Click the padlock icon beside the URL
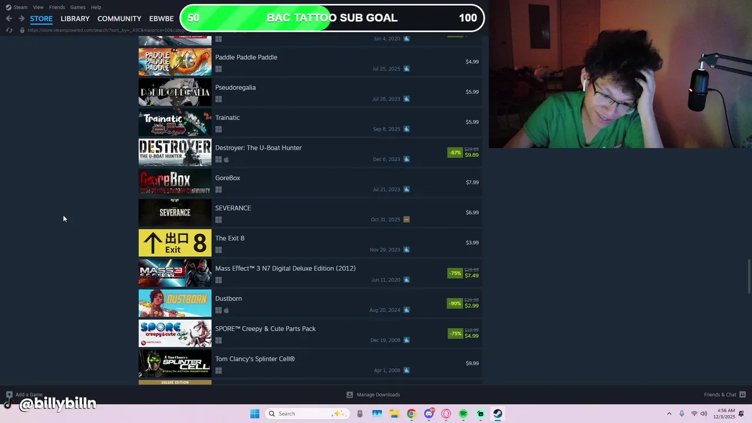This screenshot has width=752, height=423. point(22,30)
